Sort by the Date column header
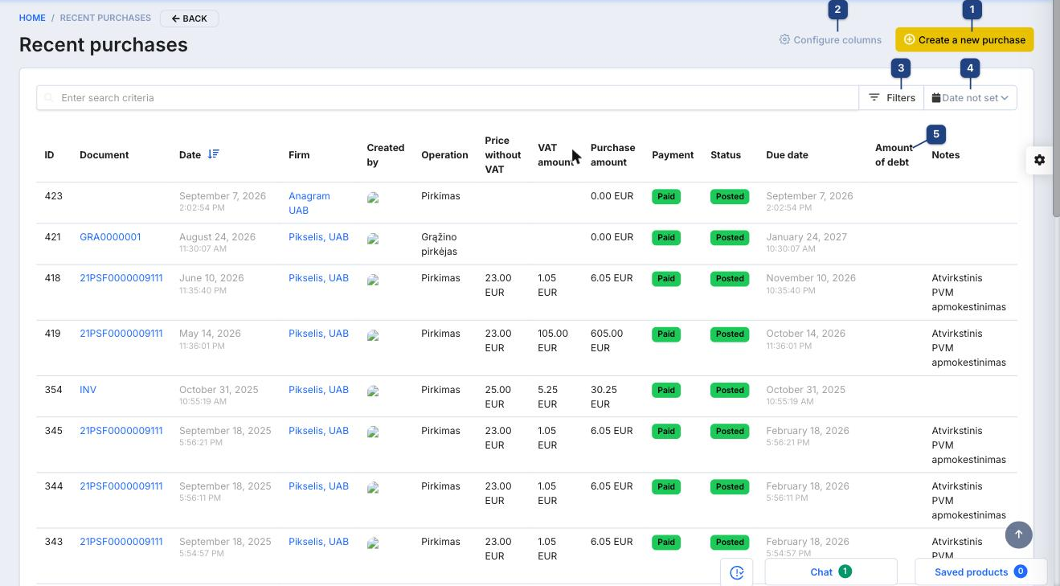 [190, 155]
